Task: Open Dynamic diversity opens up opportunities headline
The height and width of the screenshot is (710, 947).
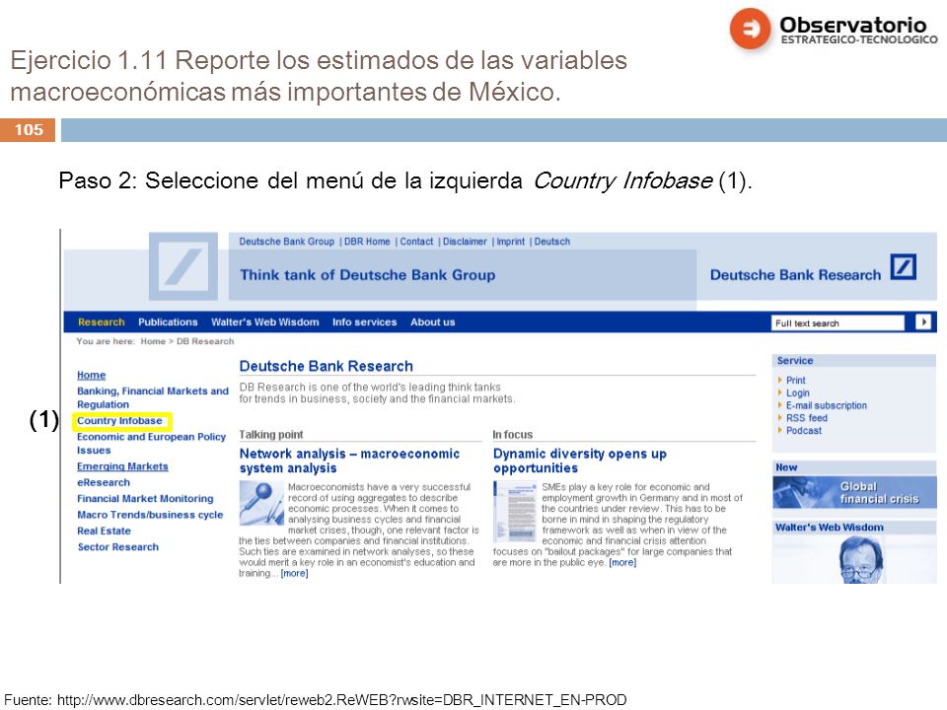Action: click(x=580, y=461)
